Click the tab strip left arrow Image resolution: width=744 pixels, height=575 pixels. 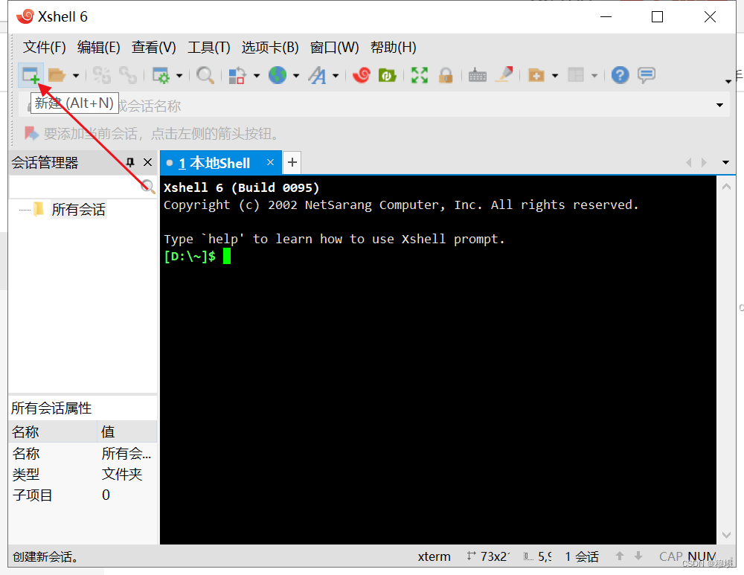click(x=689, y=163)
